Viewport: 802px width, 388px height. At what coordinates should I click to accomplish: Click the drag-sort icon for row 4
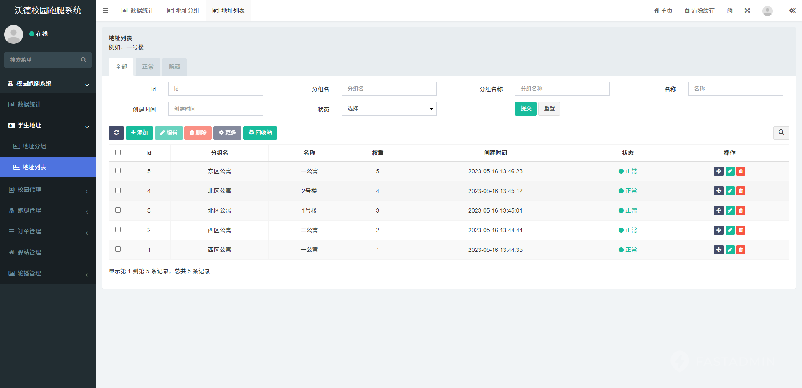pos(719,191)
